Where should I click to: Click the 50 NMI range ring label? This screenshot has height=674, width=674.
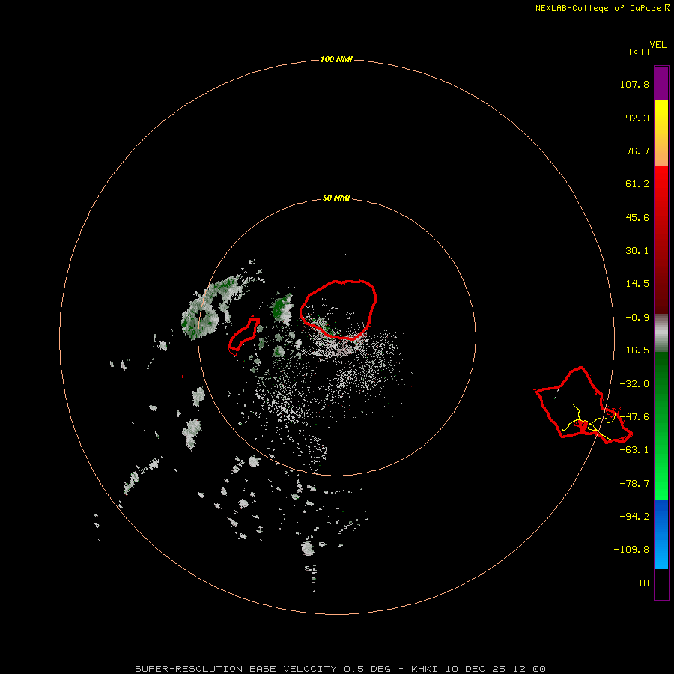coord(336,198)
